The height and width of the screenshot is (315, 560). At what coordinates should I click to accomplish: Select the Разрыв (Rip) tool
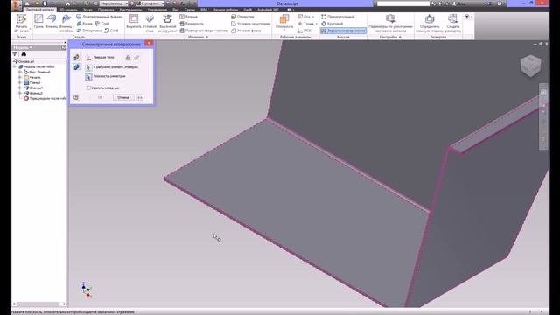189,17
